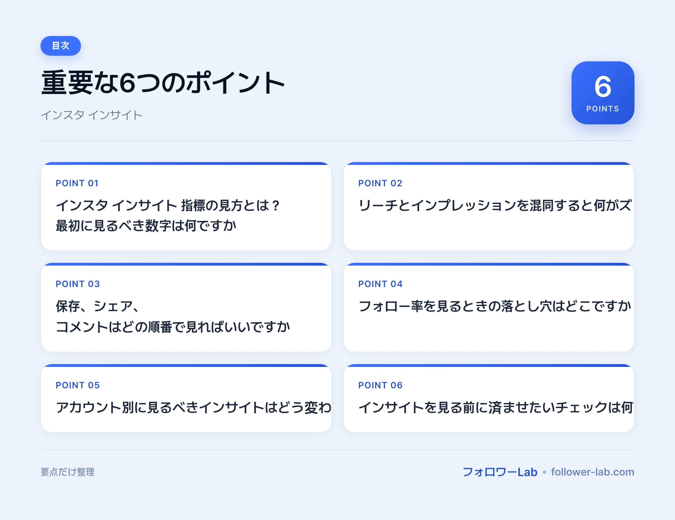Select the POINT 04 follow rate card

tap(489, 307)
